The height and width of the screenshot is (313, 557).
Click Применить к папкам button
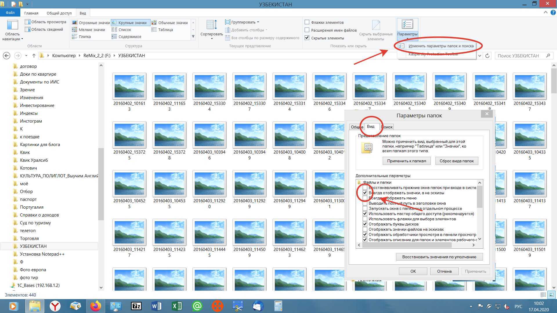pyautogui.click(x=407, y=161)
